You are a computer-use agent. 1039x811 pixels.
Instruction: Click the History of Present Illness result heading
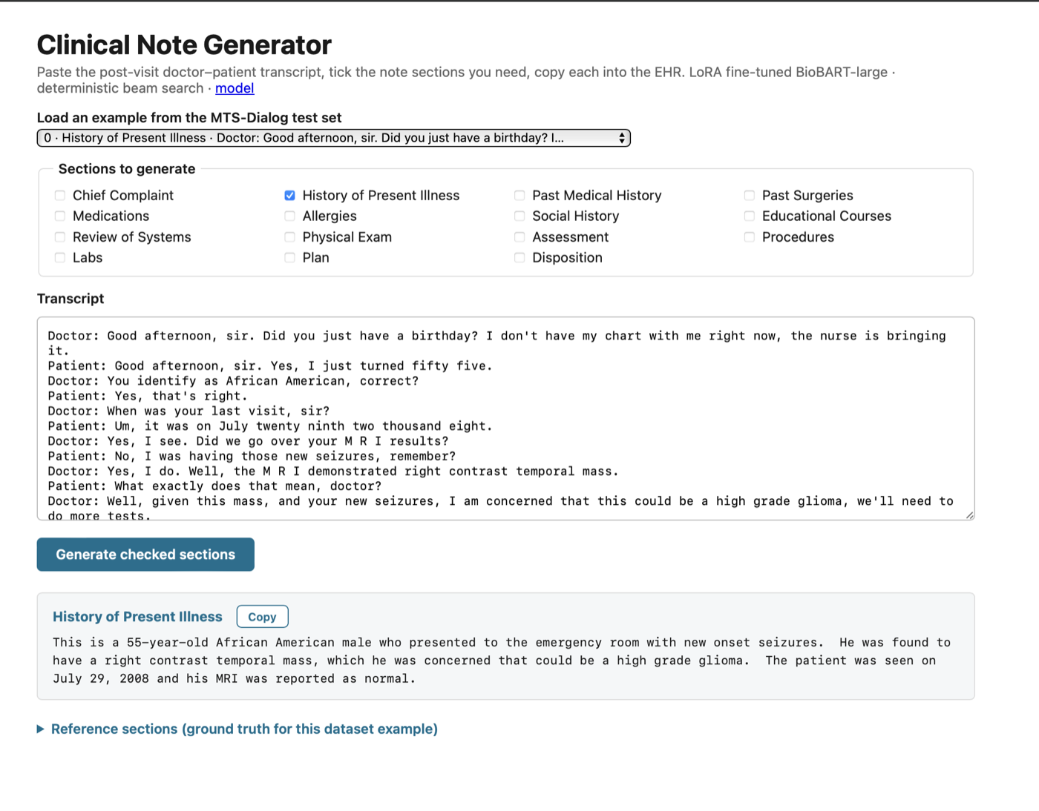click(137, 617)
